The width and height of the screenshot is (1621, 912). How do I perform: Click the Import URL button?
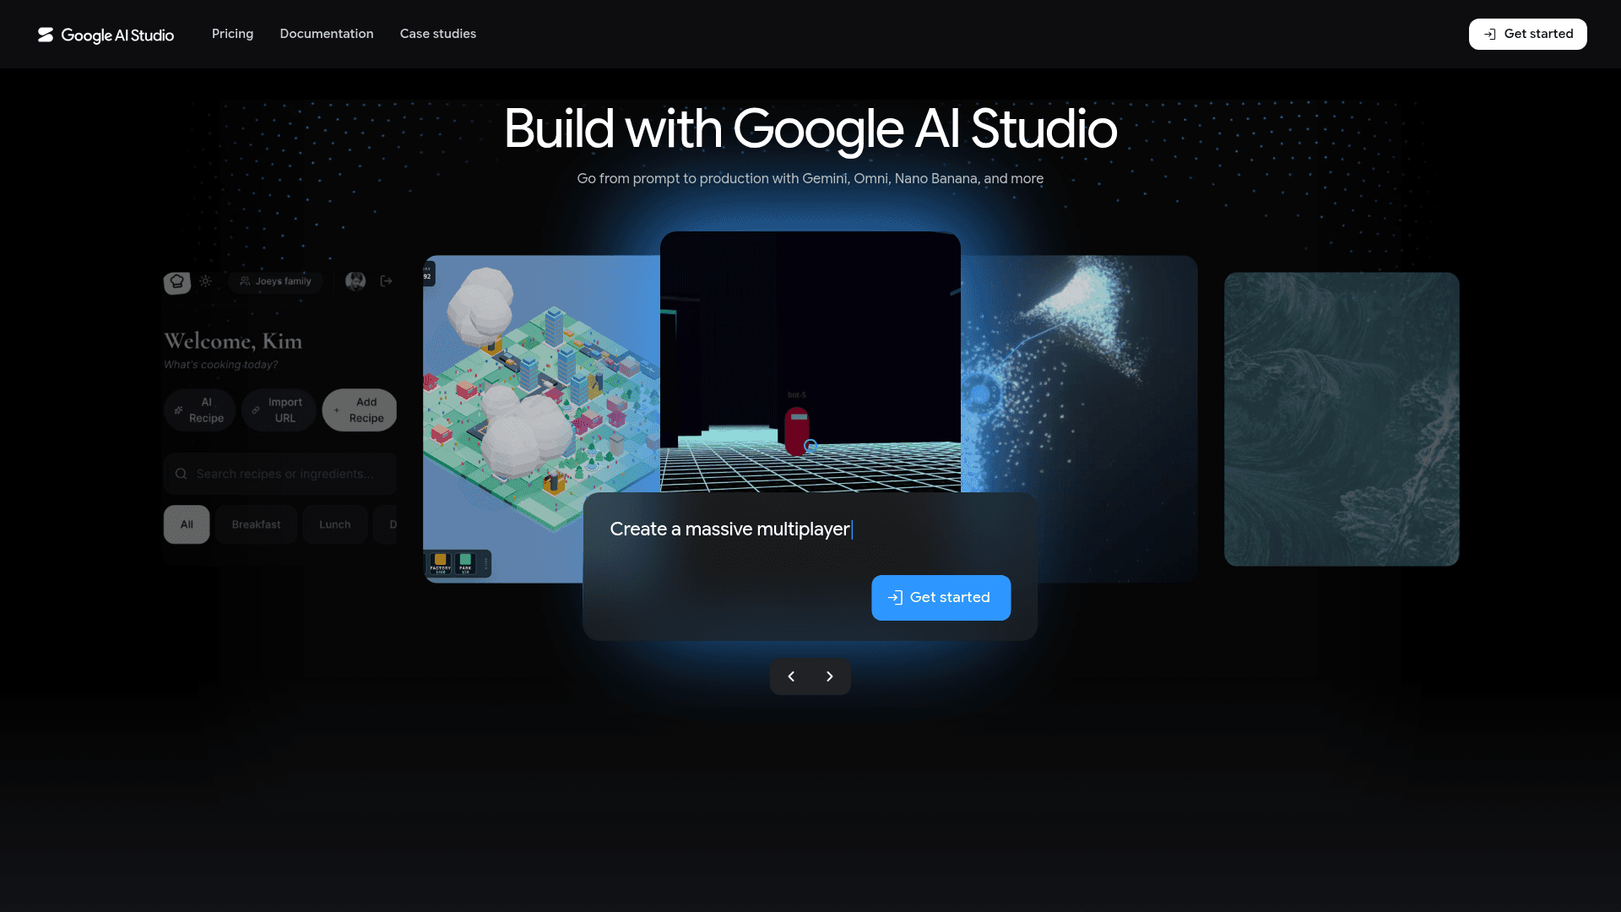coord(279,410)
